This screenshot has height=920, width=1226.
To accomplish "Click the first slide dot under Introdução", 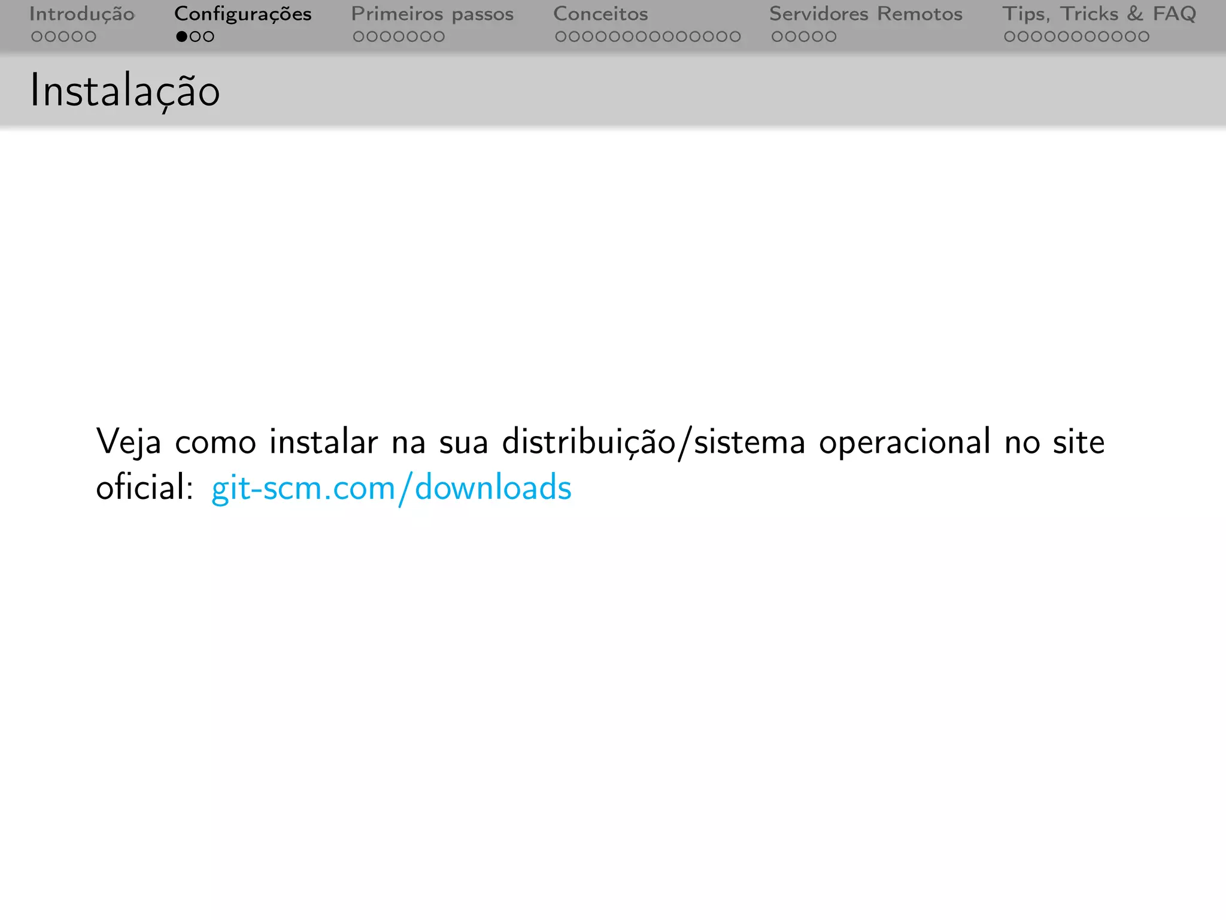I will coord(37,37).
